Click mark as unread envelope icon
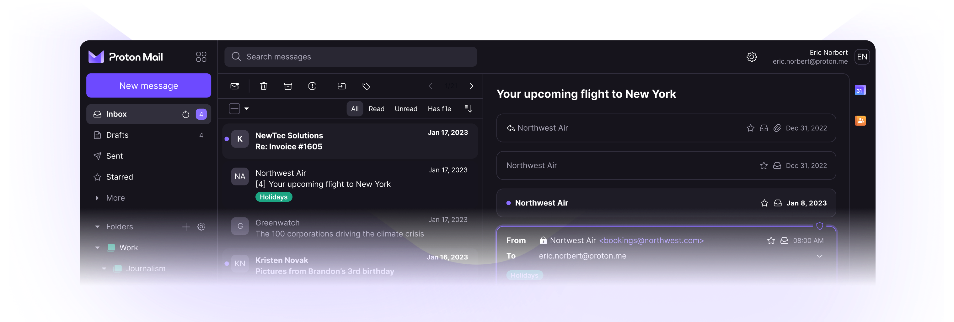954x322 pixels. click(x=235, y=86)
